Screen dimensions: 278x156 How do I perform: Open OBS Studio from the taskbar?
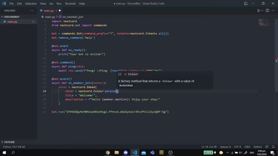[x=170, y=153]
